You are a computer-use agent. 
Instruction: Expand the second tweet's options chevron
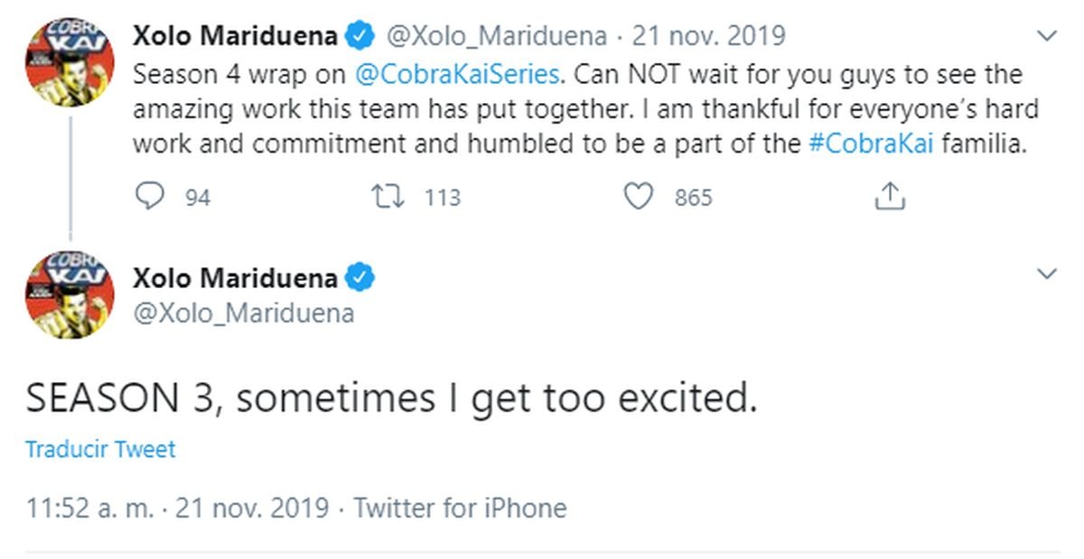coord(1047,274)
